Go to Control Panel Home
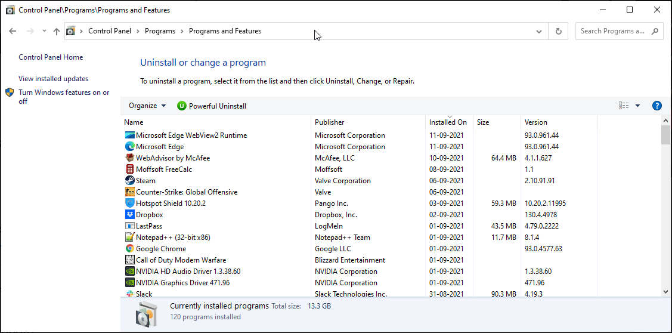 click(51, 57)
